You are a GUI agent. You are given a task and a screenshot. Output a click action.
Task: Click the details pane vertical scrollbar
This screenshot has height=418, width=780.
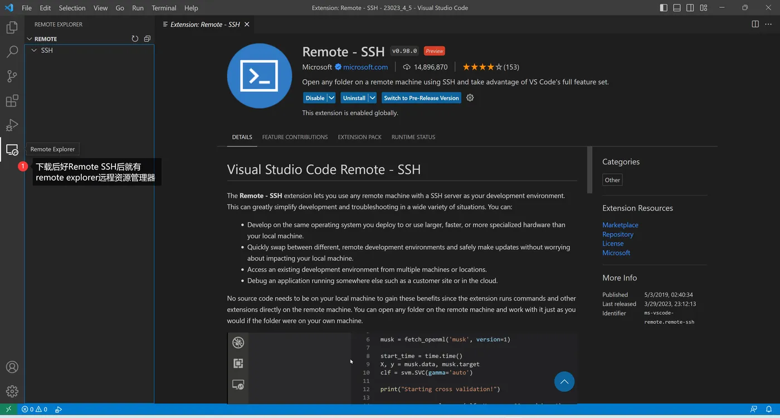pyautogui.click(x=590, y=170)
